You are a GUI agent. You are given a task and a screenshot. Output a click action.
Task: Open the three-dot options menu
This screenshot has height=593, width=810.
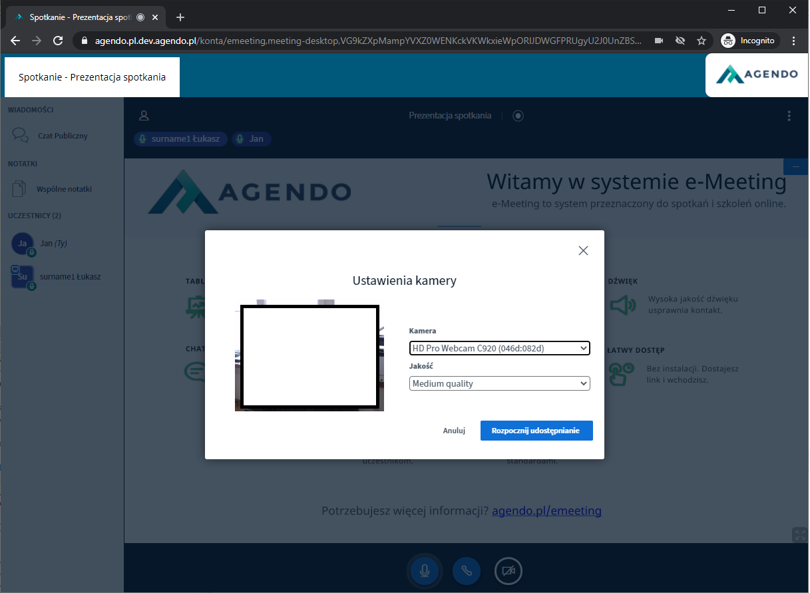(x=789, y=116)
